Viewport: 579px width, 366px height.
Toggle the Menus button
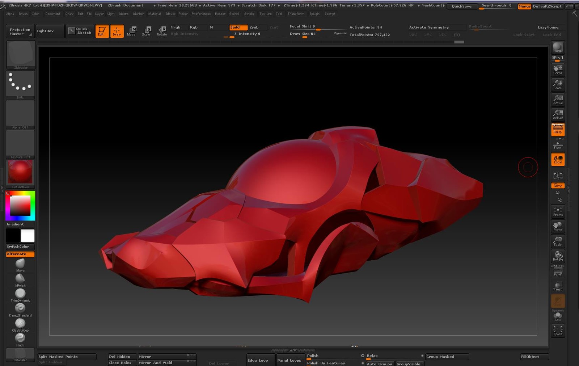coord(524,6)
